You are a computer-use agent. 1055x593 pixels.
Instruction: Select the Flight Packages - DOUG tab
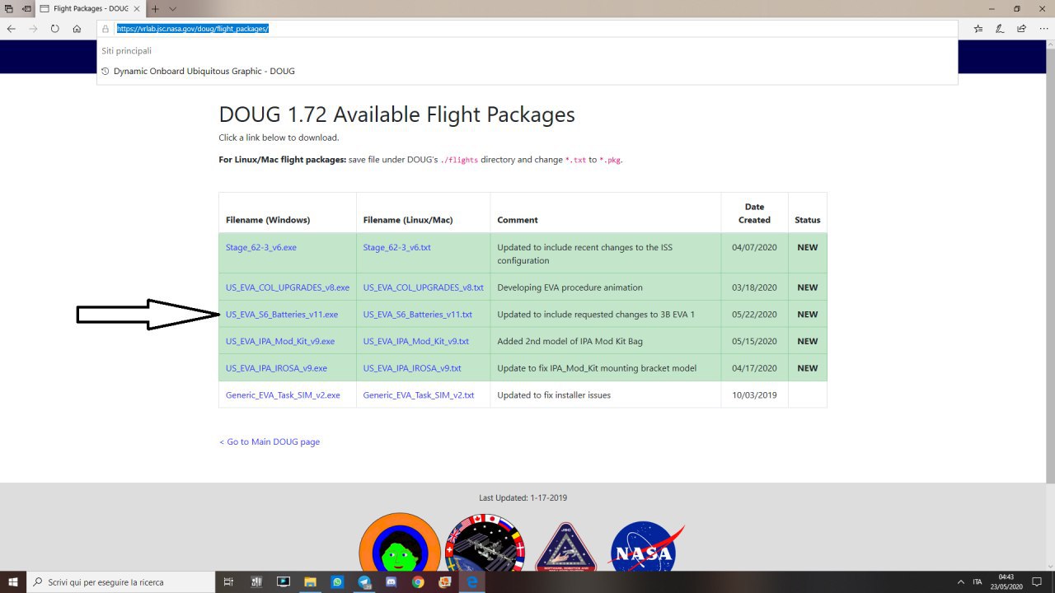pos(91,8)
